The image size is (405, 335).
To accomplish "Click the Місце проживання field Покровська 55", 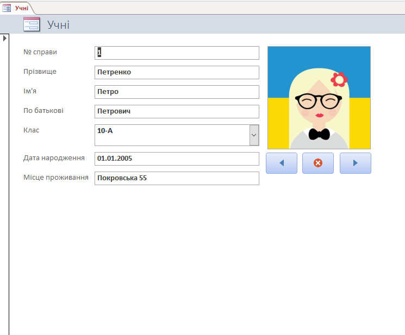I will pyautogui.click(x=177, y=178).
